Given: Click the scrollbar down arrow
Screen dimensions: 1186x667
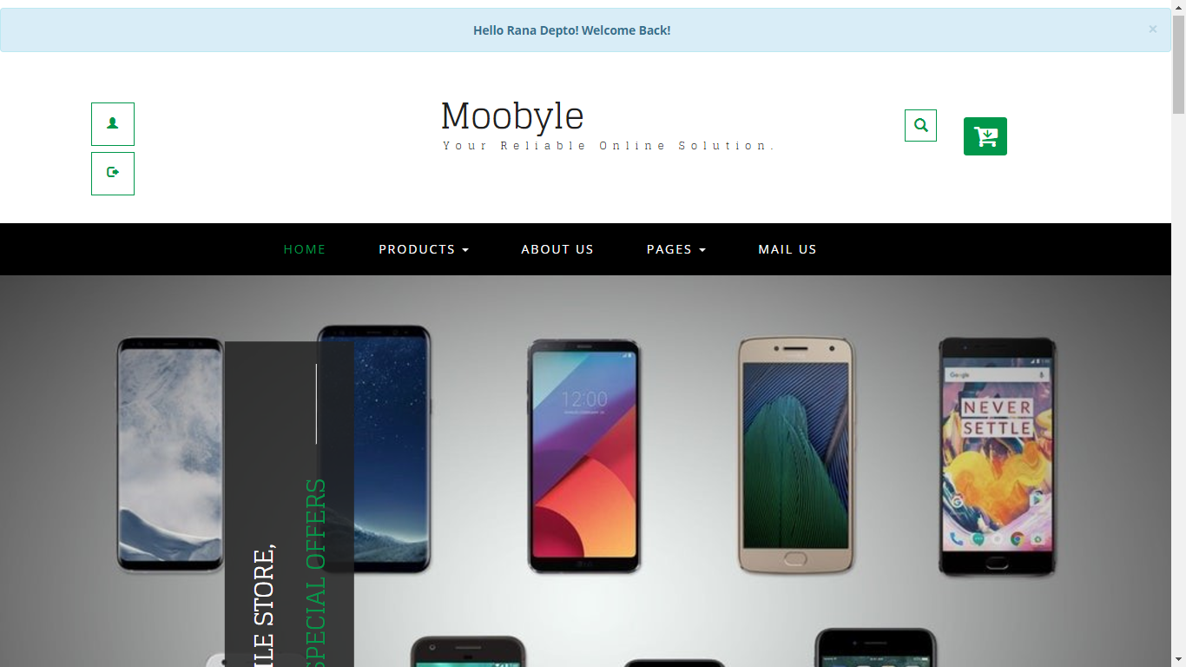Looking at the screenshot, I should coord(1178,659).
